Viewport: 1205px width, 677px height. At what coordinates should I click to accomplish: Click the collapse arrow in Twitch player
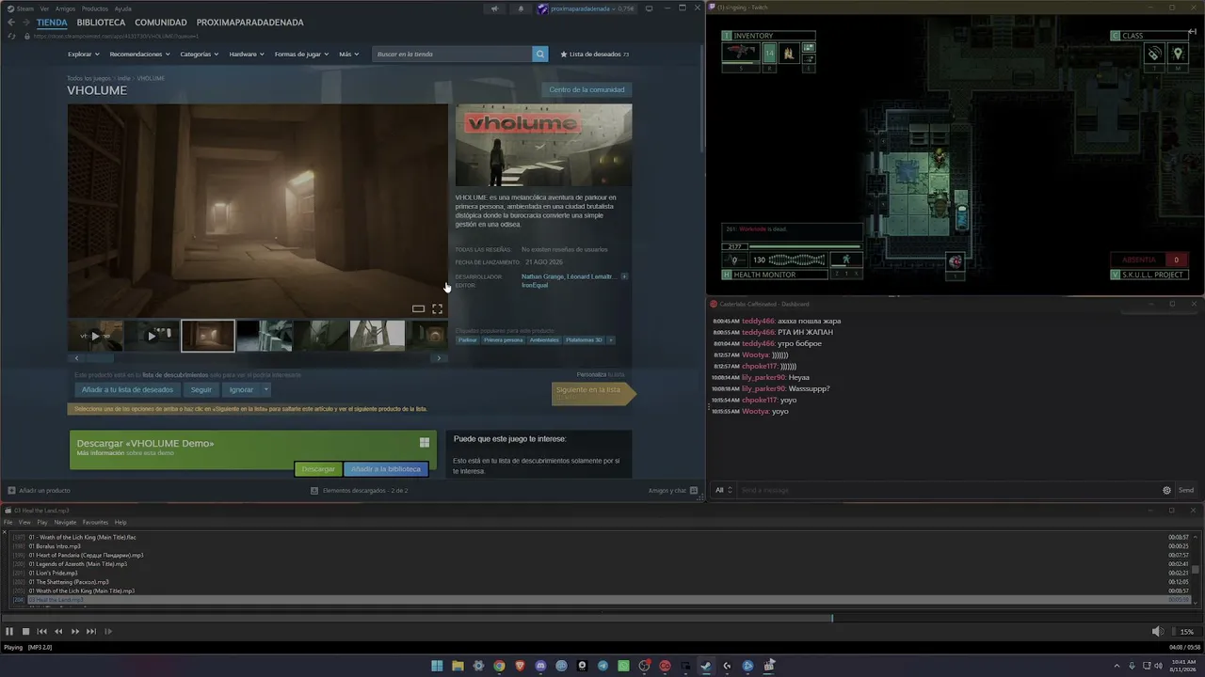point(1192,32)
